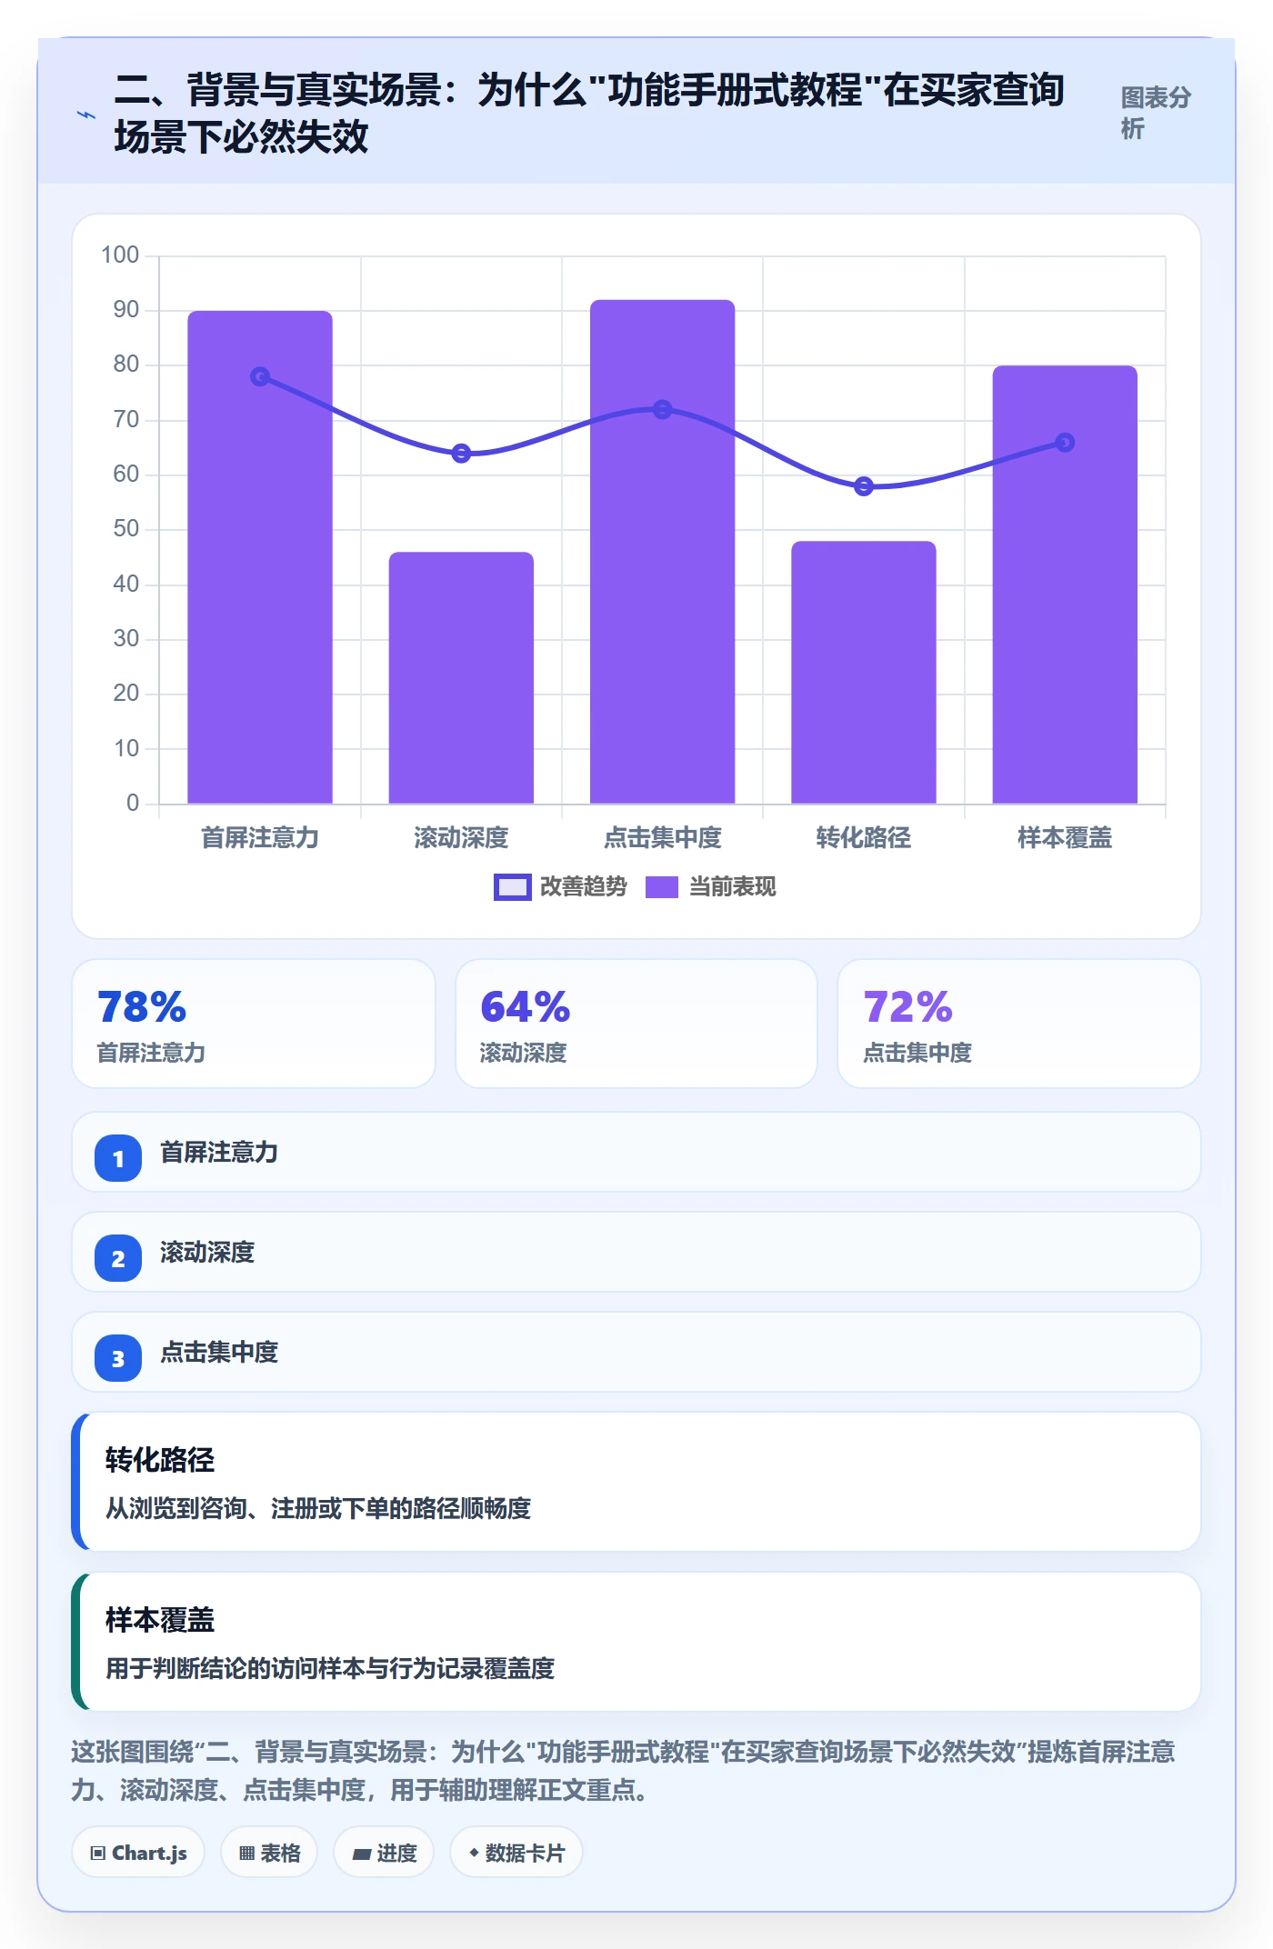This screenshot has height=1949, width=1273.
Task: Click the trend line point over 样本覆盖
Action: 1065,443
